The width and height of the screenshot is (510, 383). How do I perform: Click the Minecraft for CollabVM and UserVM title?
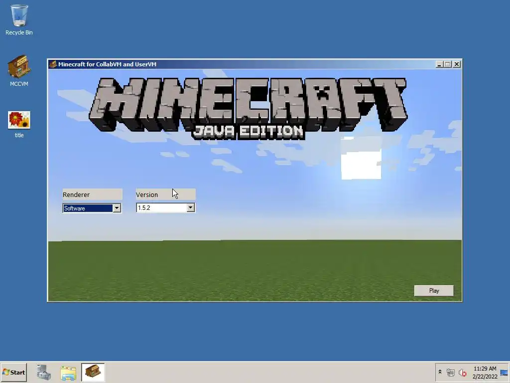[x=108, y=64]
